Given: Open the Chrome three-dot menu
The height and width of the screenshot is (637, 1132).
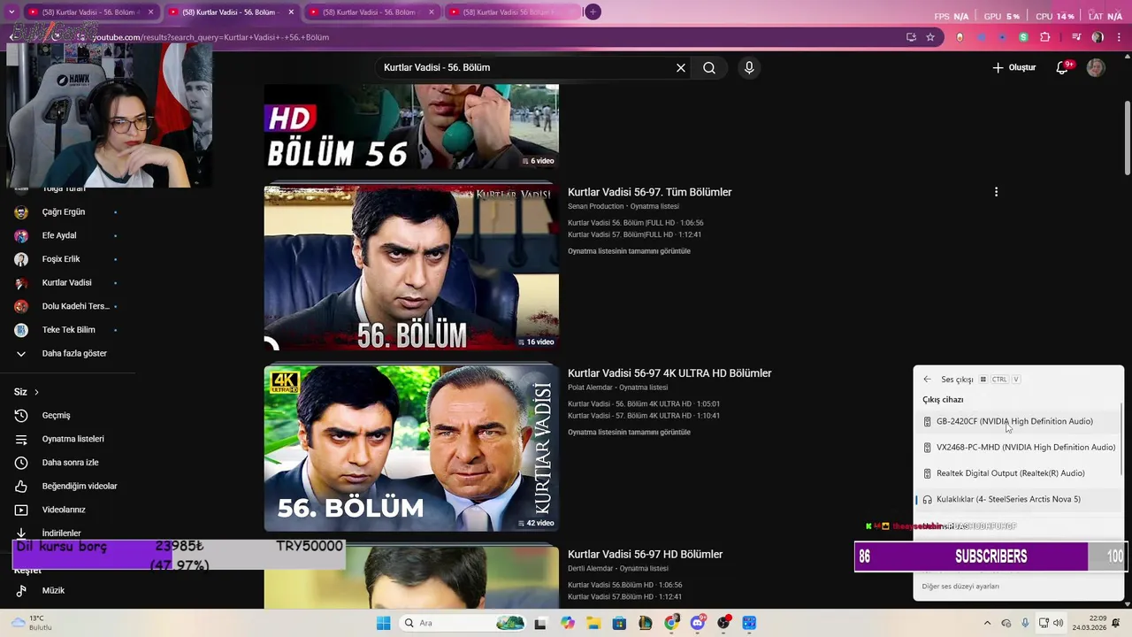Looking at the screenshot, I should [1120, 37].
